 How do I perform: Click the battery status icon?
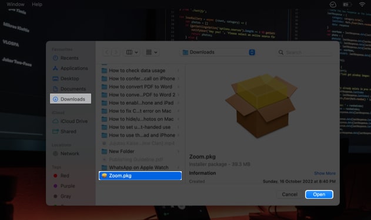[347, 4]
